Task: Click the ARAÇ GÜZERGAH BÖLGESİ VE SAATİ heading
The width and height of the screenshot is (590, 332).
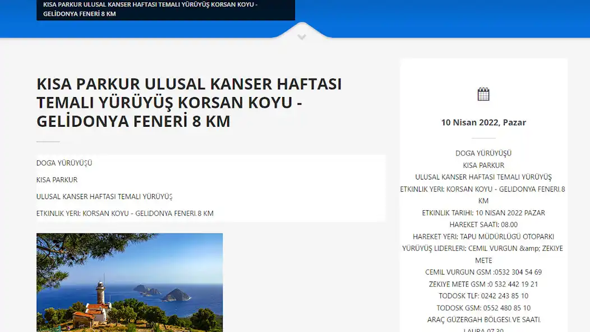Action: pos(483,319)
